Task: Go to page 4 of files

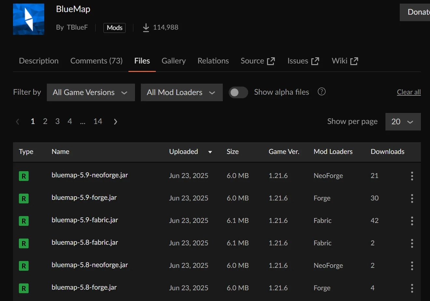Action: point(70,121)
